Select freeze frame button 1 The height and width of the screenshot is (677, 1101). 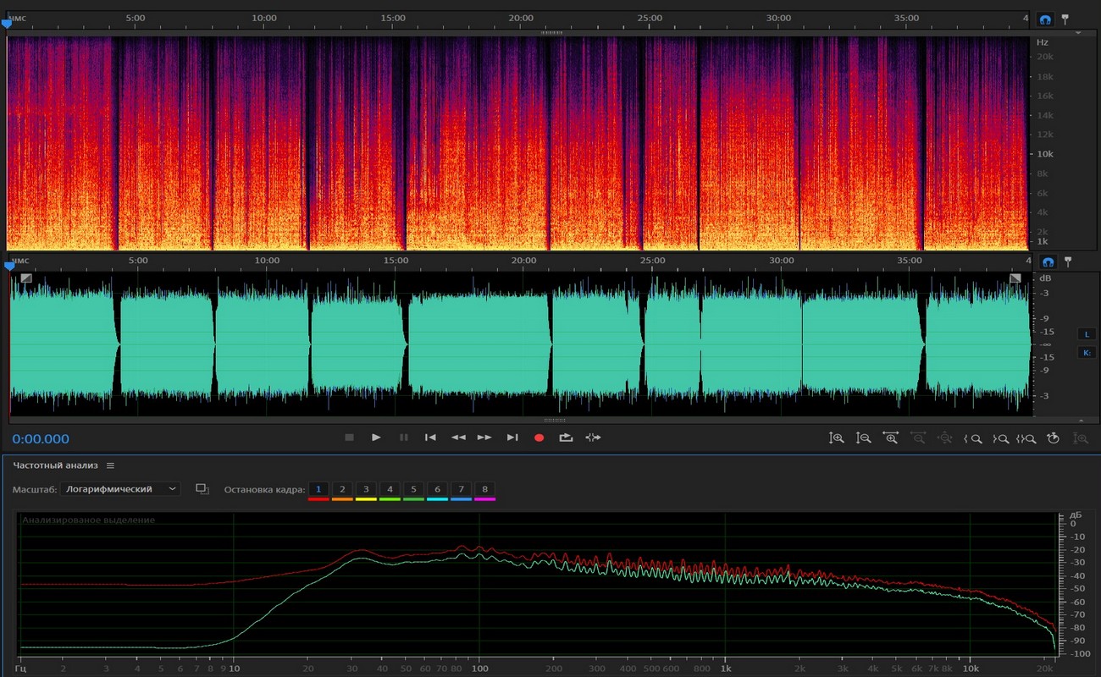pyautogui.click(x=318, y=489)
